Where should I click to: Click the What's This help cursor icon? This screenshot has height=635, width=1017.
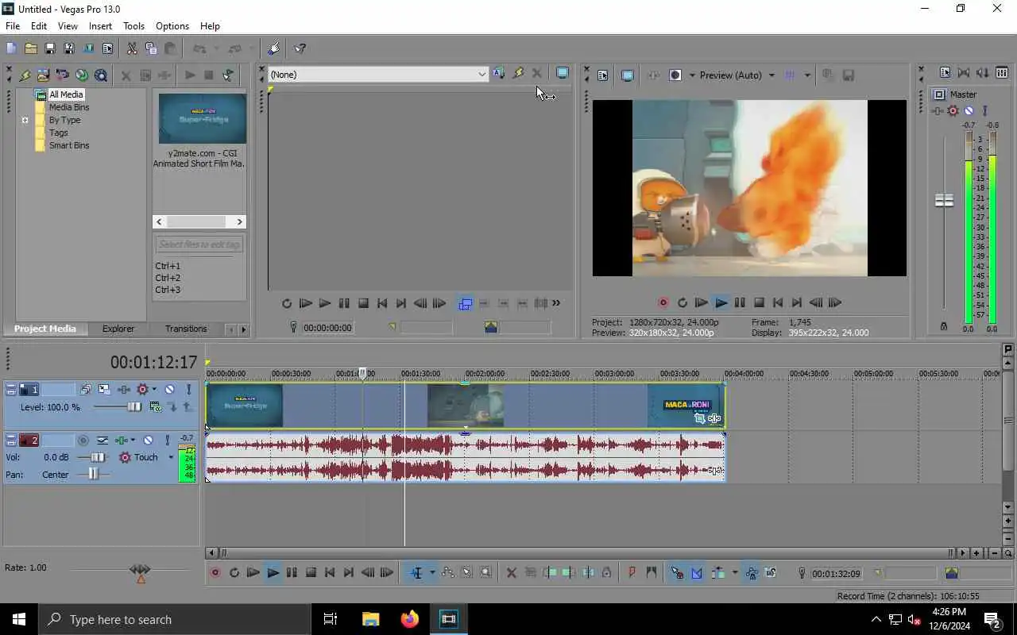[300, 48]
